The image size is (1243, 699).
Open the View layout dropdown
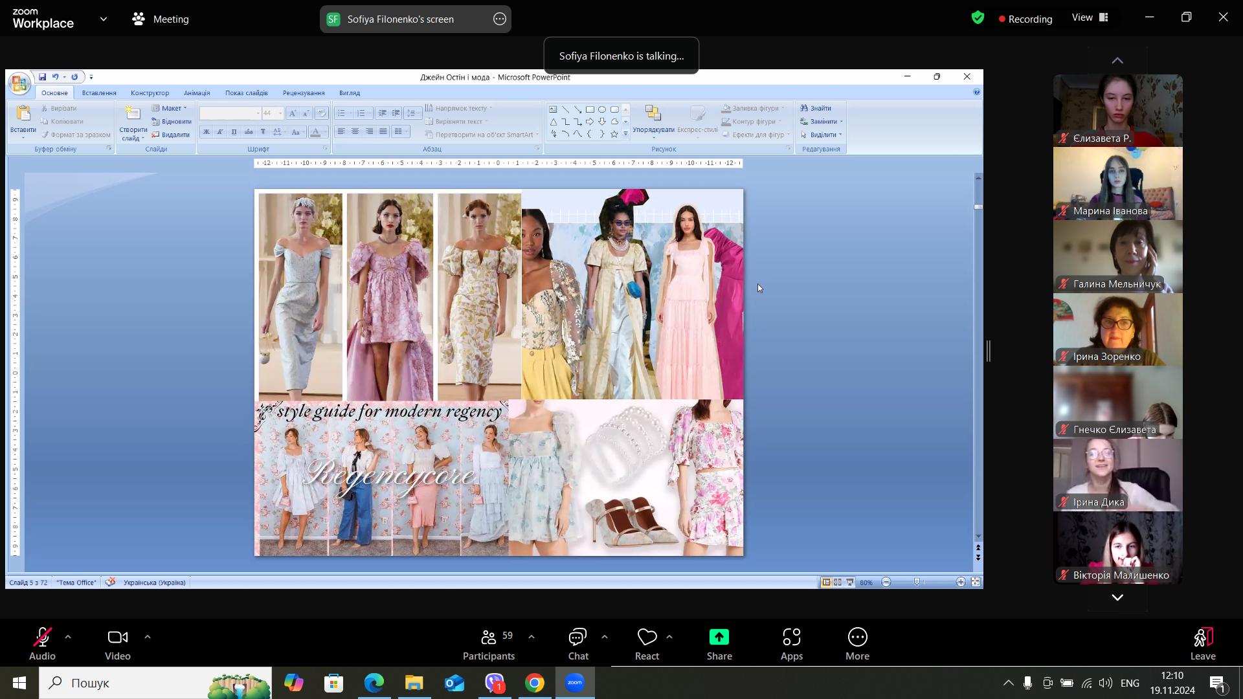click(x=1090, y=18)
